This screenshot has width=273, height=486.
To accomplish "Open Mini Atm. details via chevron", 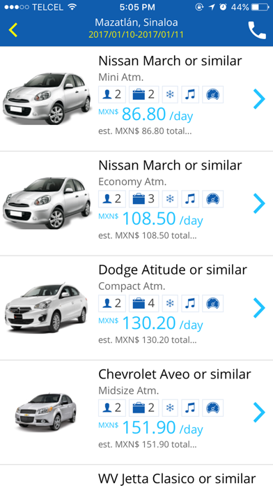I will click(259, 99).
